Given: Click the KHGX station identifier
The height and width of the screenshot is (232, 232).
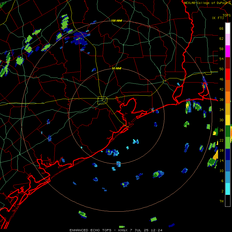Looking at the screenshot, I should pos(123,230).
